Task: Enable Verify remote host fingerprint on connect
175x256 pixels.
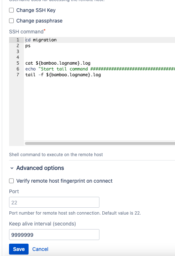Action: (x=11, y=181)
